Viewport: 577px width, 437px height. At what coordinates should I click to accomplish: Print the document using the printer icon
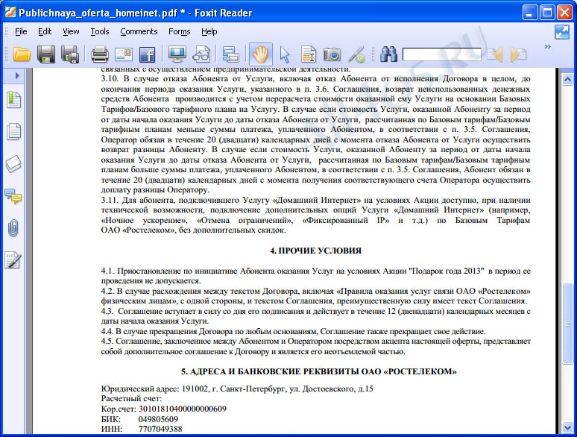point(100,54)
